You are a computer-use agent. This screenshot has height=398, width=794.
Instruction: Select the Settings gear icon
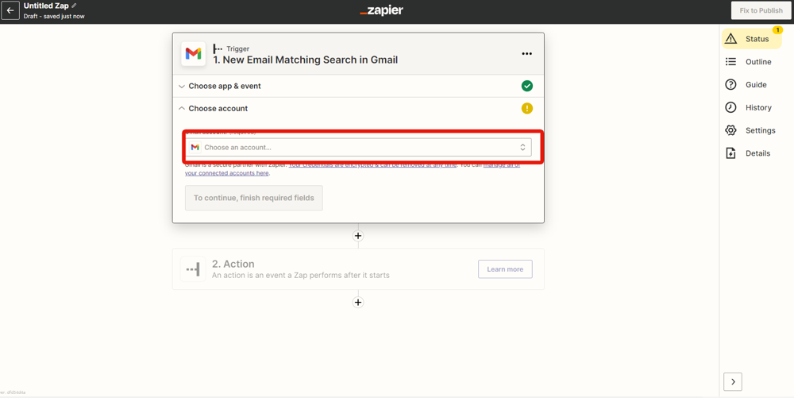pyautogui.click(x=730, y=130)
